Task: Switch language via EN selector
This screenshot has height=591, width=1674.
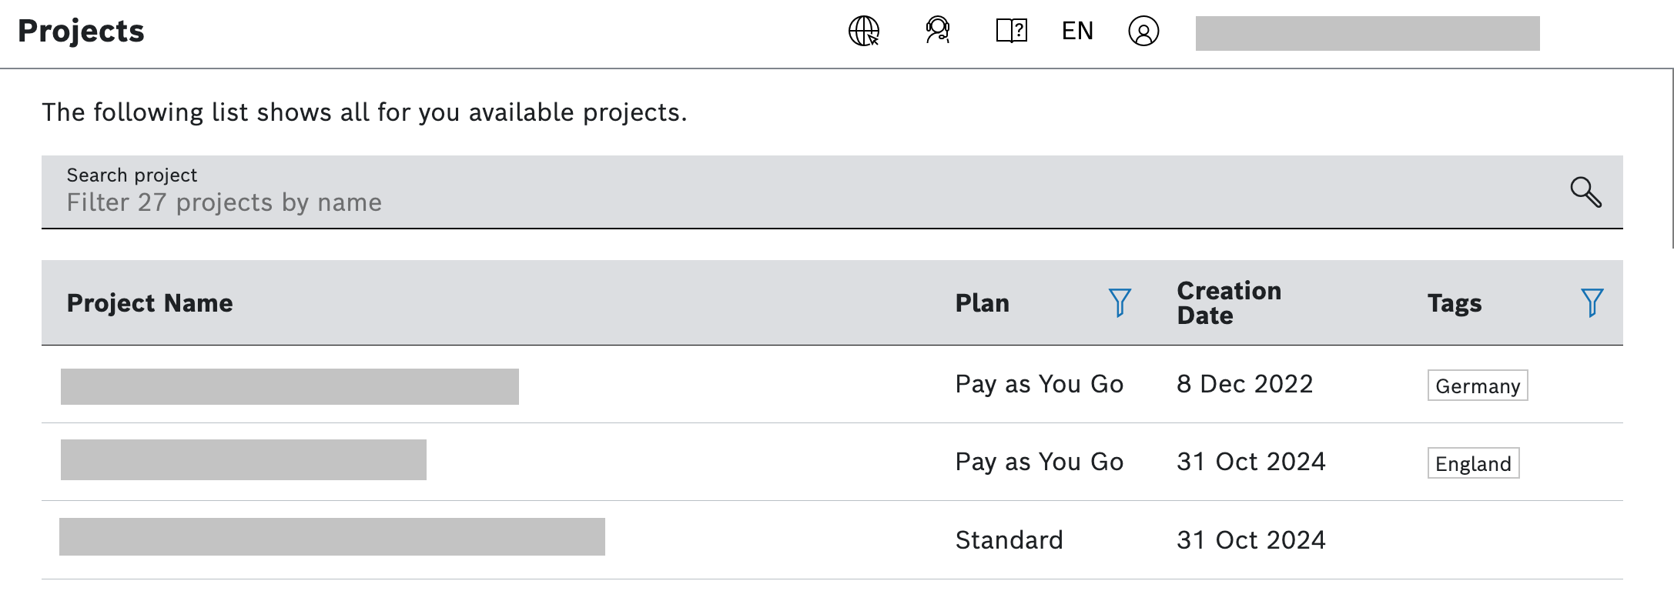Action: (1077, 31)
